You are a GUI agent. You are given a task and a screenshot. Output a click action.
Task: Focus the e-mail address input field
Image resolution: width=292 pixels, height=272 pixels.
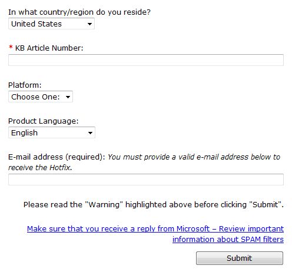[x=146, y=180]
